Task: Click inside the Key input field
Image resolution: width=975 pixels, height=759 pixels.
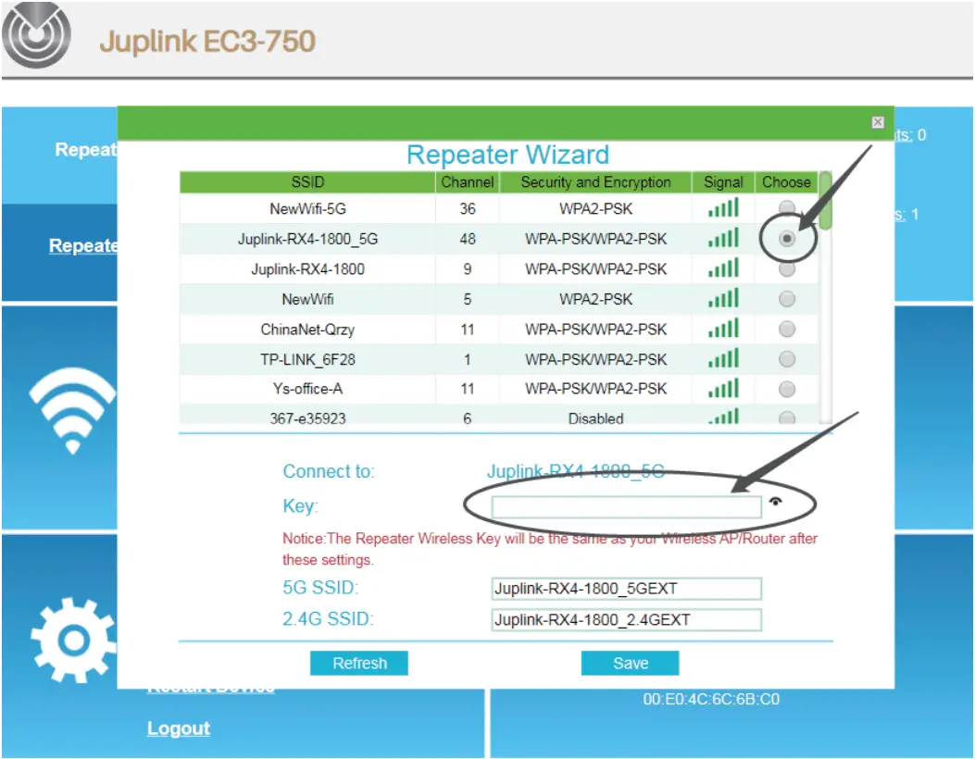Action: click(x=625, y=505)
